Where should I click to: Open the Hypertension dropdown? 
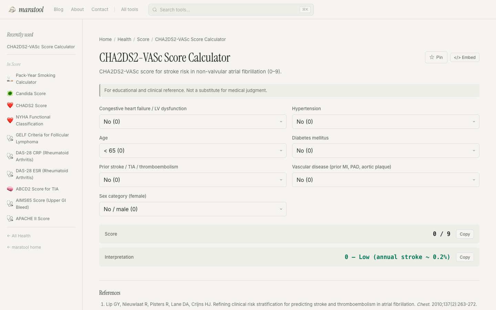click(386, 122)
